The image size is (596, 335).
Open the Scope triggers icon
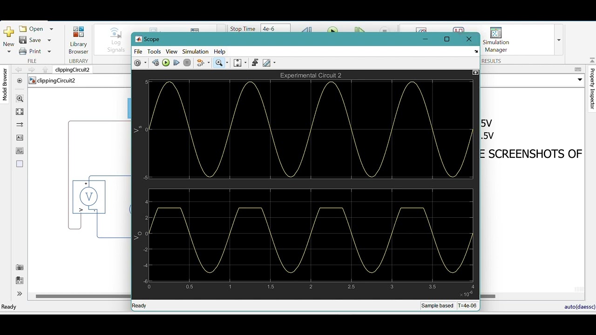255,63
